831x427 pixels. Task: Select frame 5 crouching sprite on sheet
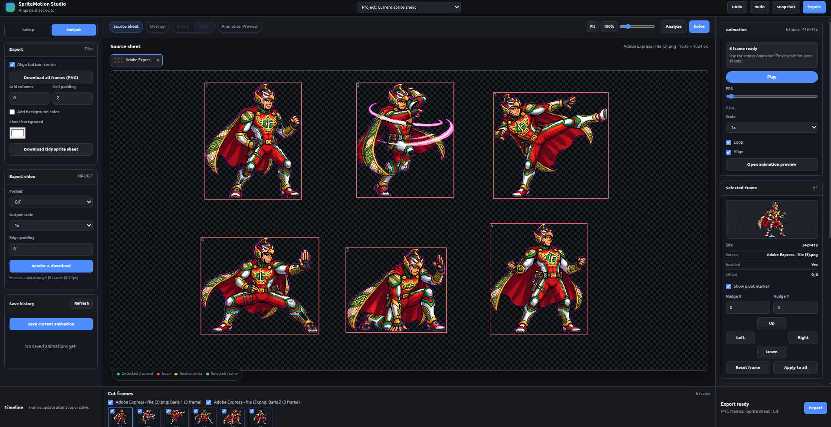[x=396, y=290]
